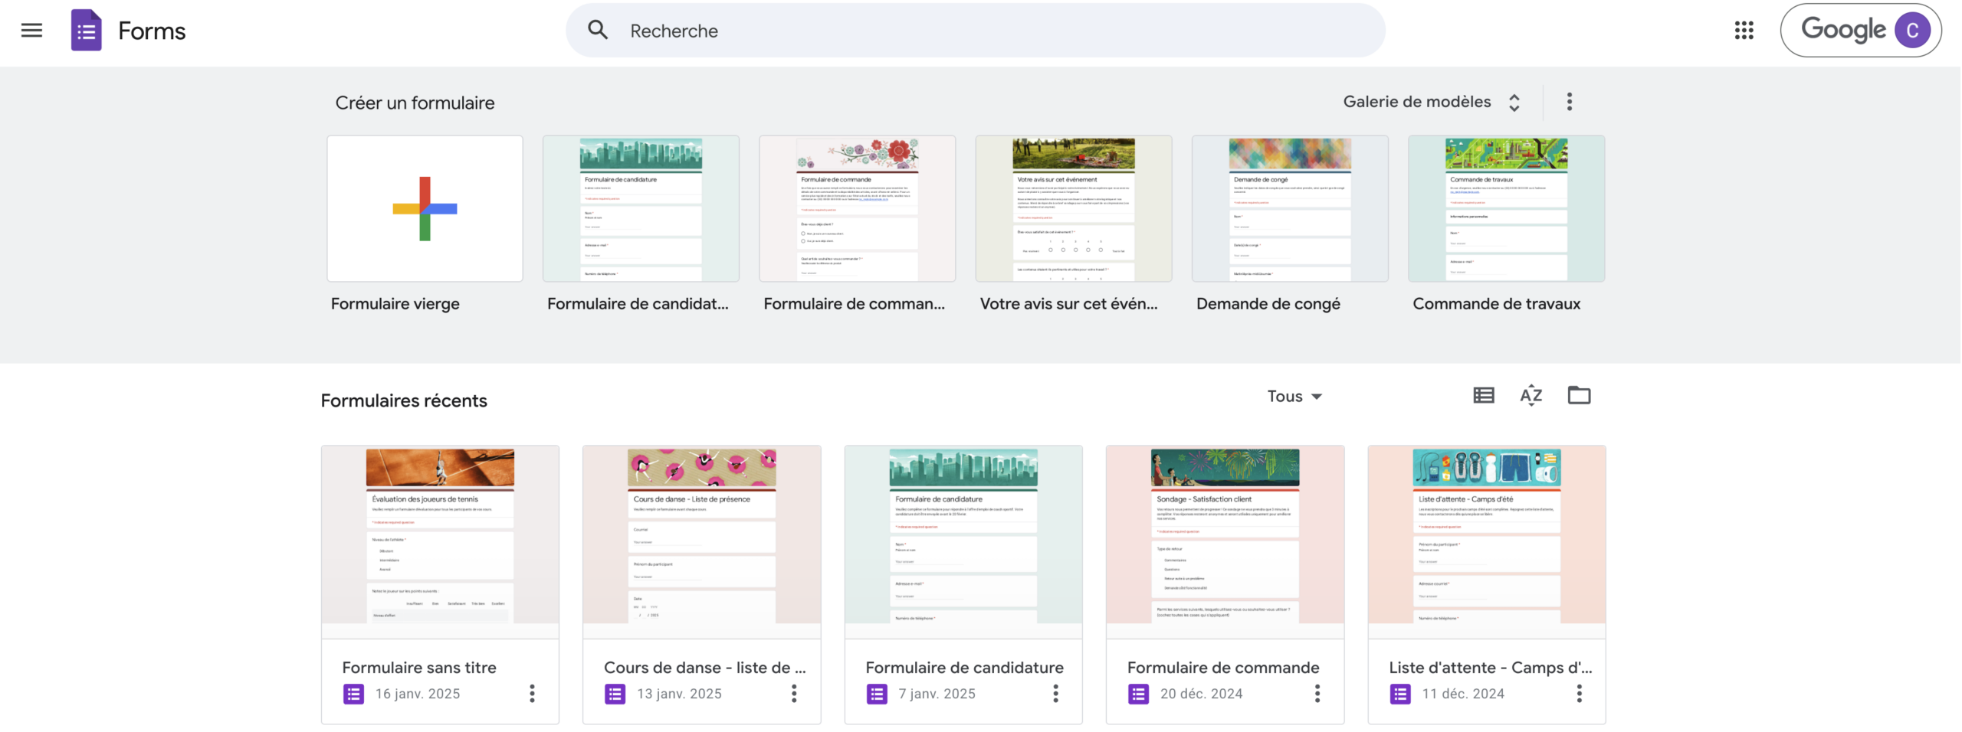Open more options for Formulaire de commande, 20 déc.

pos(1317,694)
